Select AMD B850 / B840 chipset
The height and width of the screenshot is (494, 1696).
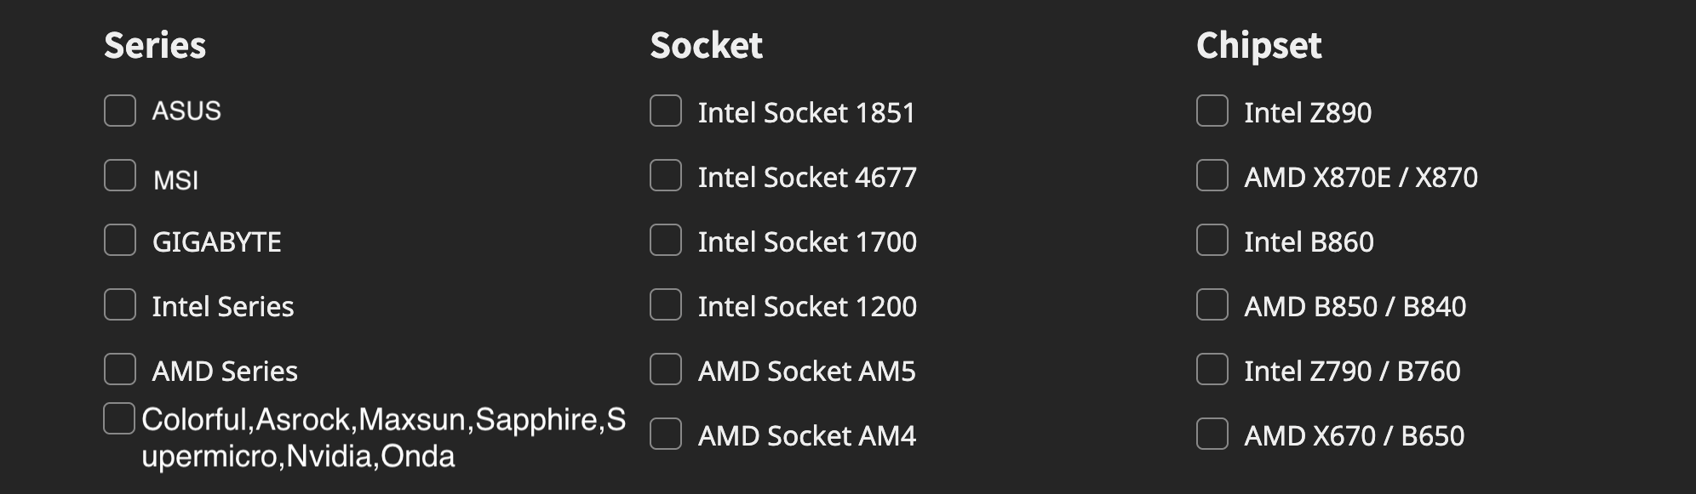(x=1212, y=305)
